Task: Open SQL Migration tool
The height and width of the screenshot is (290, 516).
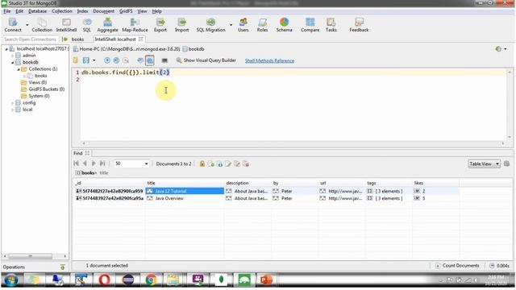Action: [x=210, y=25]
